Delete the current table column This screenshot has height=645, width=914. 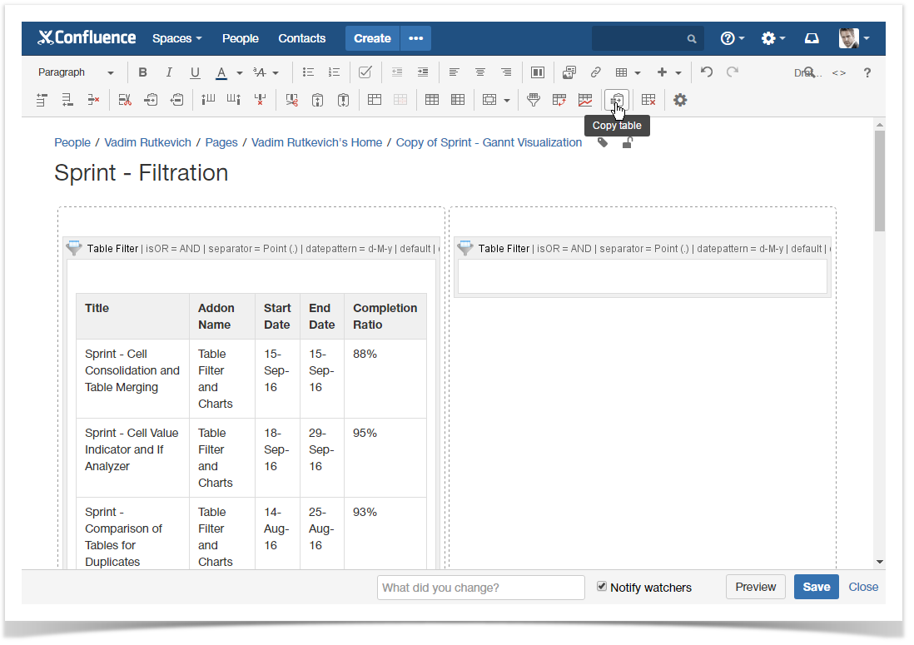pyautogui.click(x=260, y=100)
